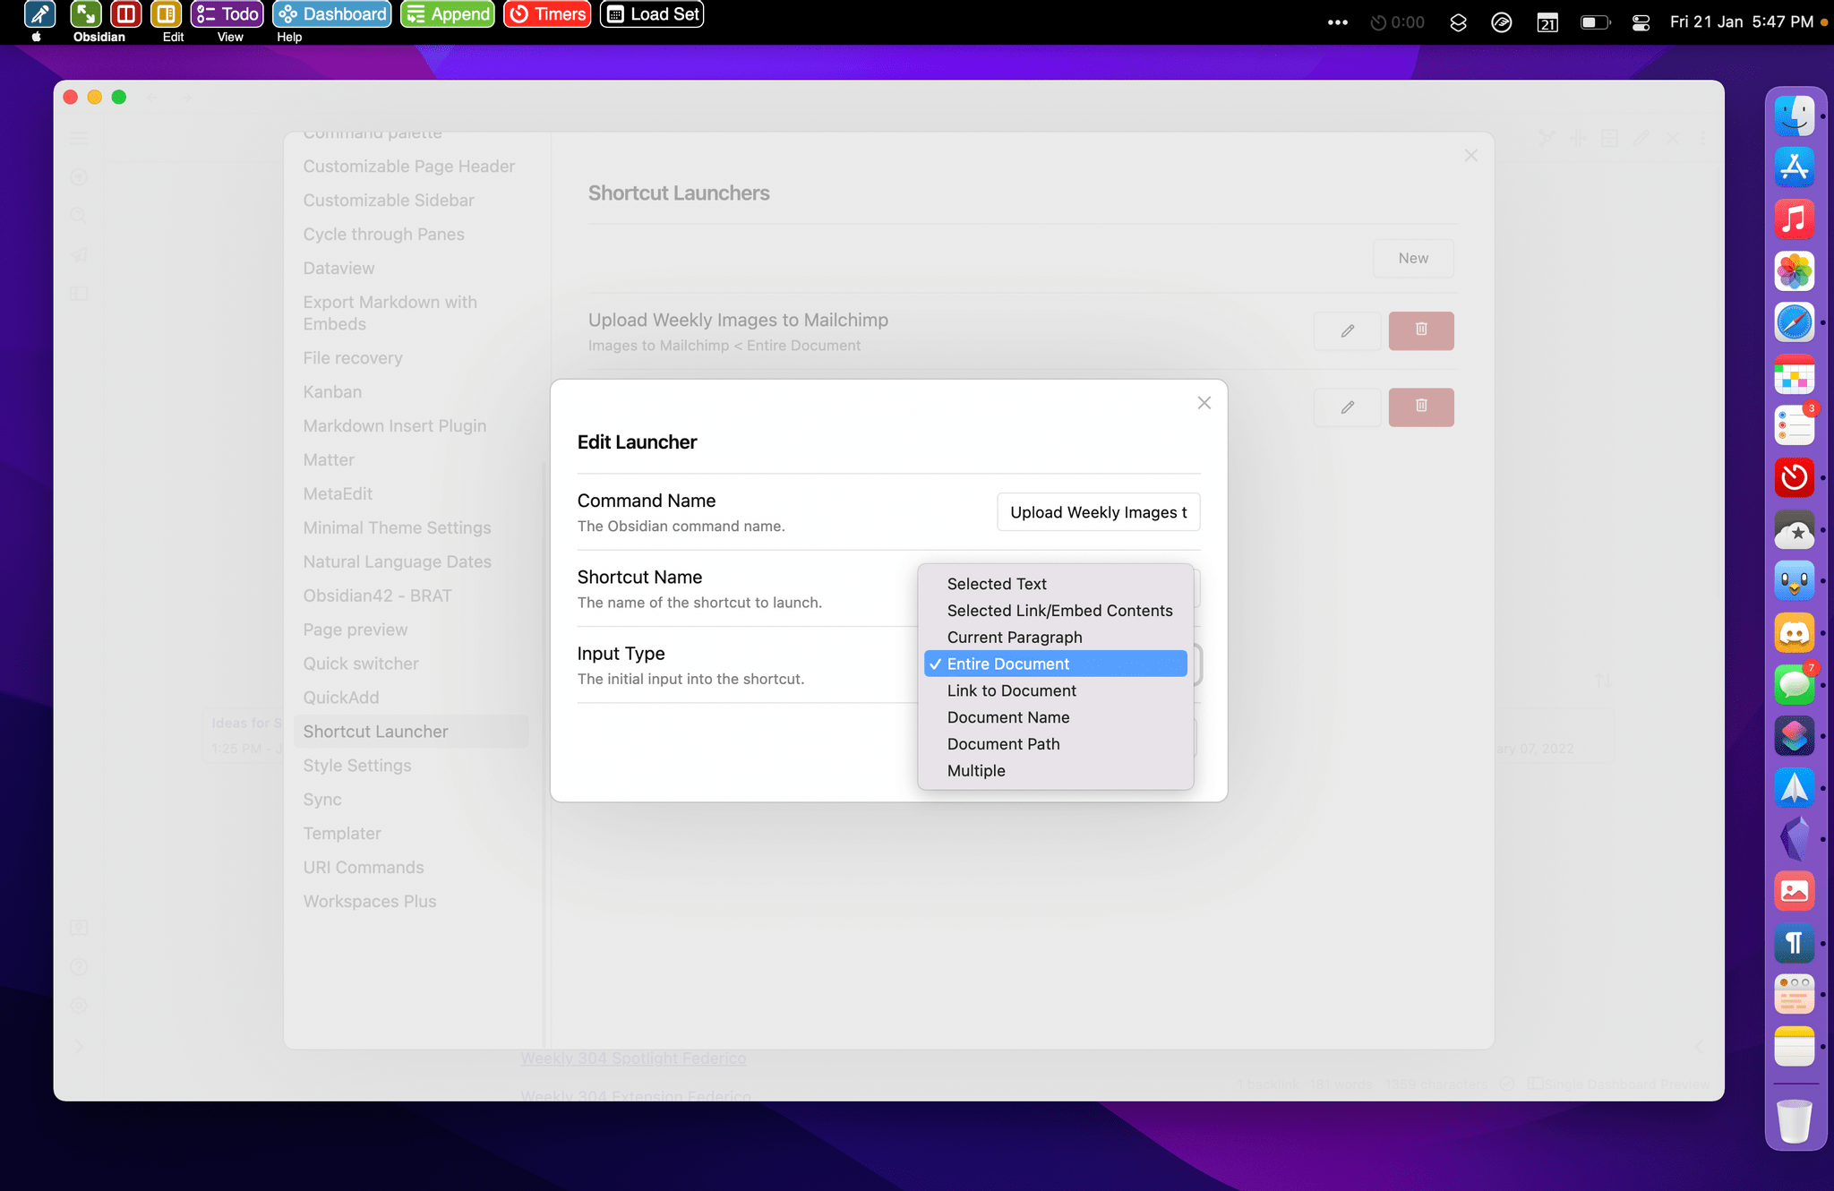The height and width of the screenshot is (1191, 1834).
Task: Open Templater plugin settings
Action: click(342, 835)
